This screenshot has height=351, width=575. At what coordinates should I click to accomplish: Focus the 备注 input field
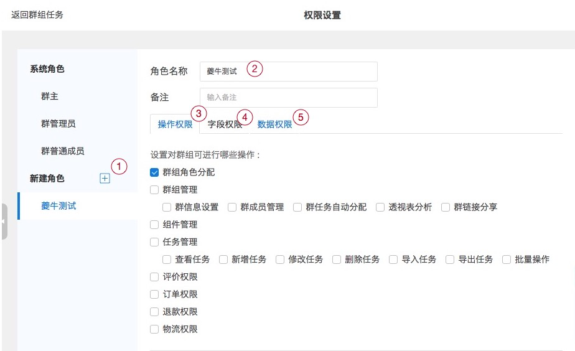[x=288, y=98]
